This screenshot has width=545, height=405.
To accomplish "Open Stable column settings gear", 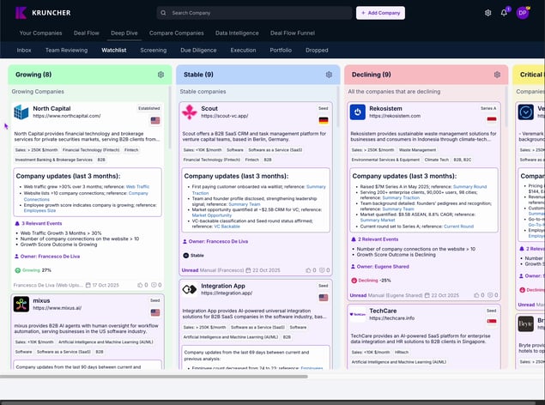I will click(x=329, y=75).
